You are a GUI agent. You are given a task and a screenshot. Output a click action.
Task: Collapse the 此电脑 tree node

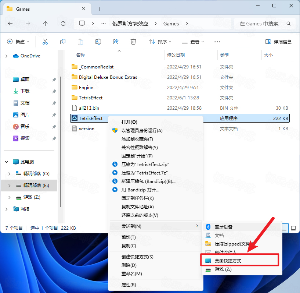(x=7, y=162)
